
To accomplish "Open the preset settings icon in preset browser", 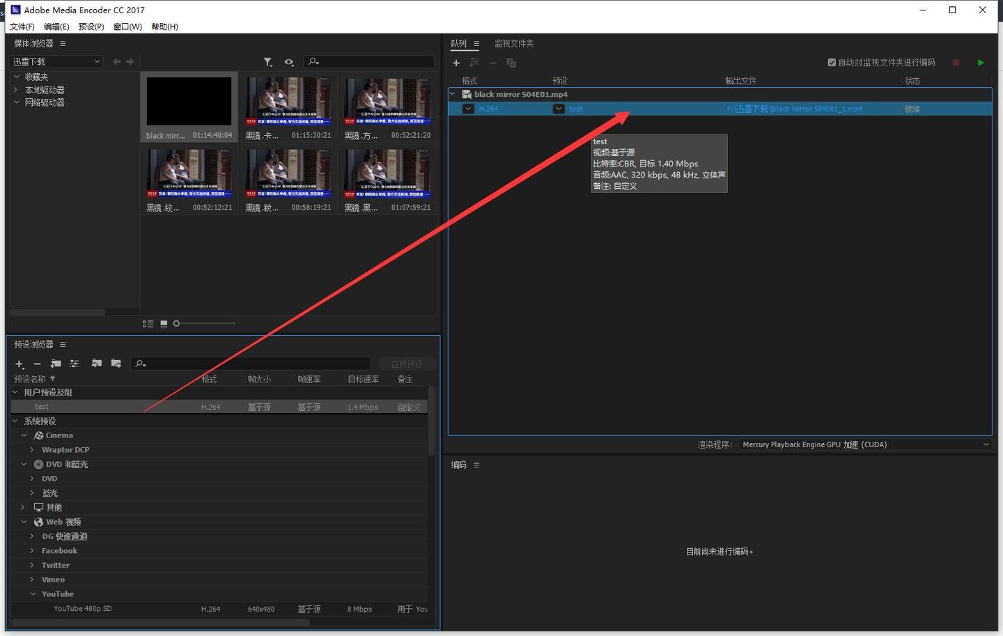I will click(74, 364).
